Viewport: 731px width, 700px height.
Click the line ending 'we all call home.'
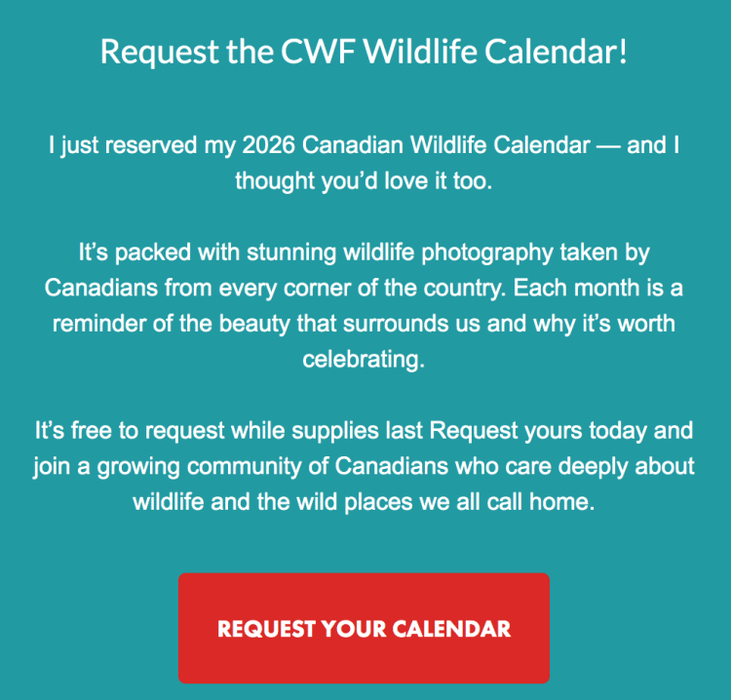[x=364, y=502]
